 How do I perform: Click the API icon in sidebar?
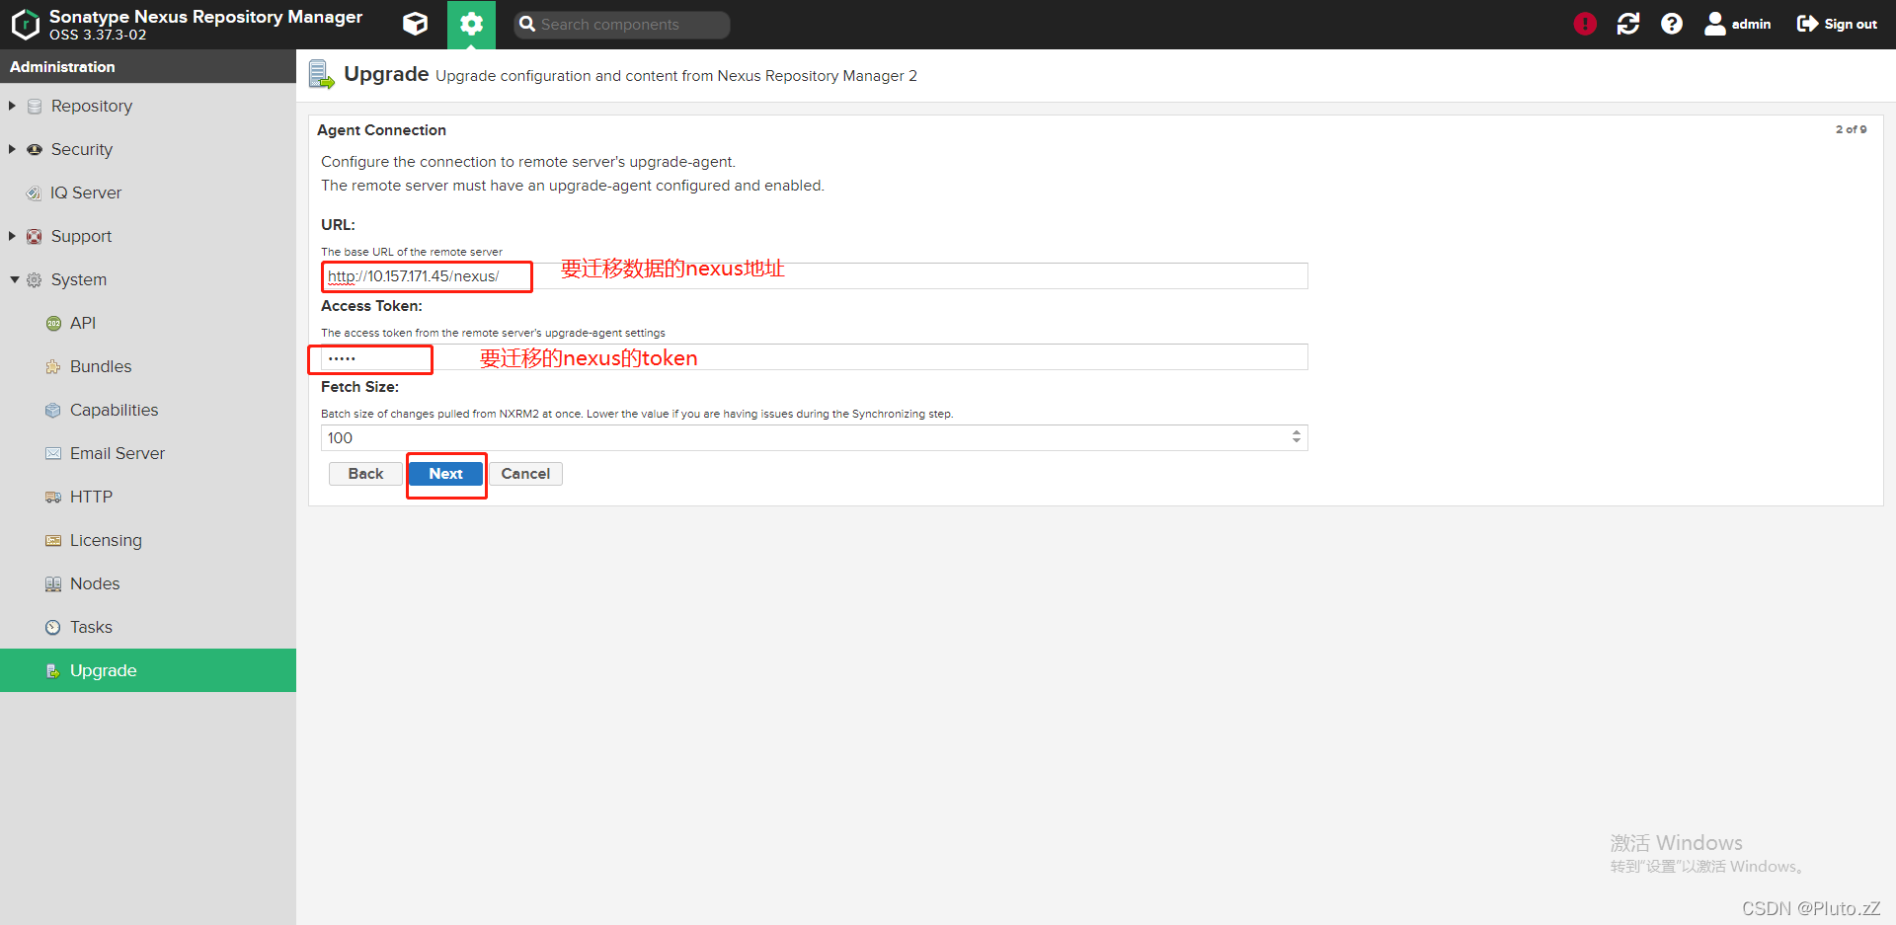point(53,323)
